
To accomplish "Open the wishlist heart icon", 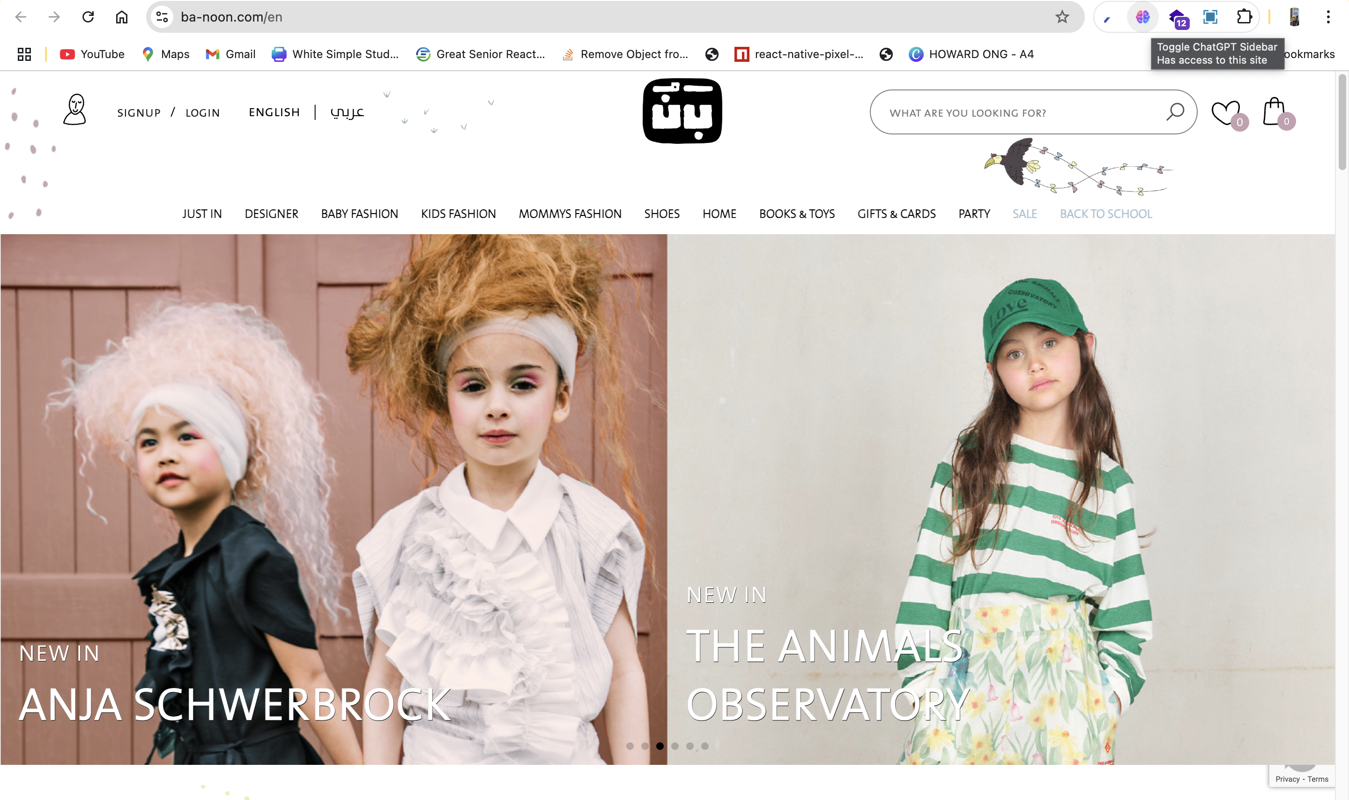I will pos(1226,113).
